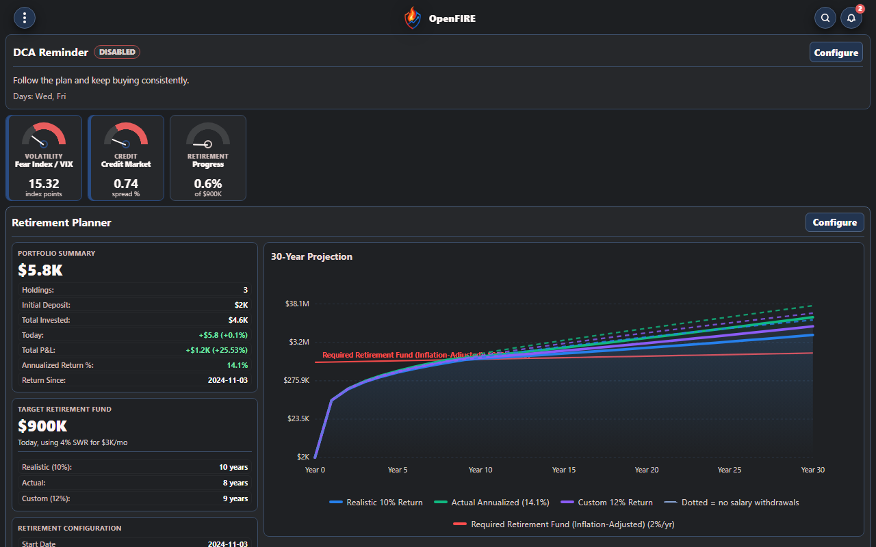This screenshot has height=547, width=876.
Task: Toggle the Dotted no salary withdrawals legend
Action: coord(731,503)
